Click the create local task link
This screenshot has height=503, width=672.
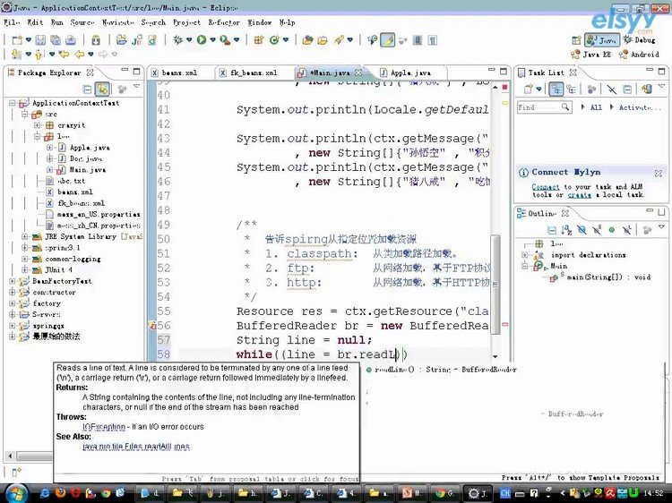coord(580,195)
